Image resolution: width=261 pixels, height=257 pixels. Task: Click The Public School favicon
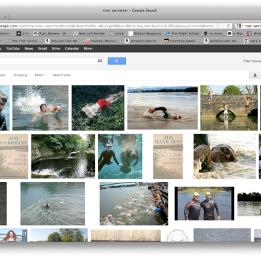coord(168,33)
